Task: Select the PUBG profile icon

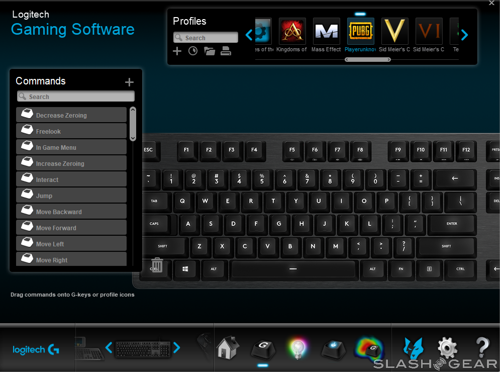Action: [360, 31]
